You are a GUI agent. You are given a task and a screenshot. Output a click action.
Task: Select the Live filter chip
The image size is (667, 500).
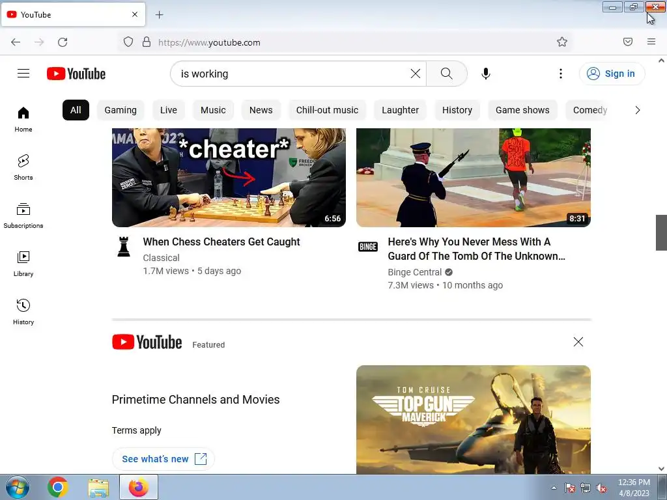(x=169, y=110)
